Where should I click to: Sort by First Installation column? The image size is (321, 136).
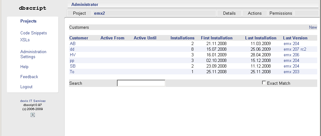tap(217, 38)
